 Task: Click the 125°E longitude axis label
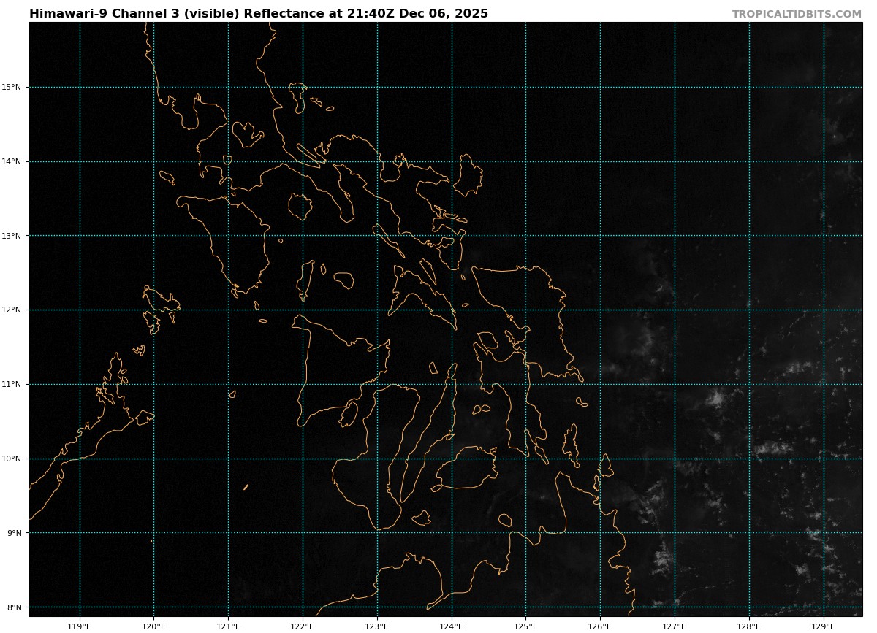click(x=525, y=626)
